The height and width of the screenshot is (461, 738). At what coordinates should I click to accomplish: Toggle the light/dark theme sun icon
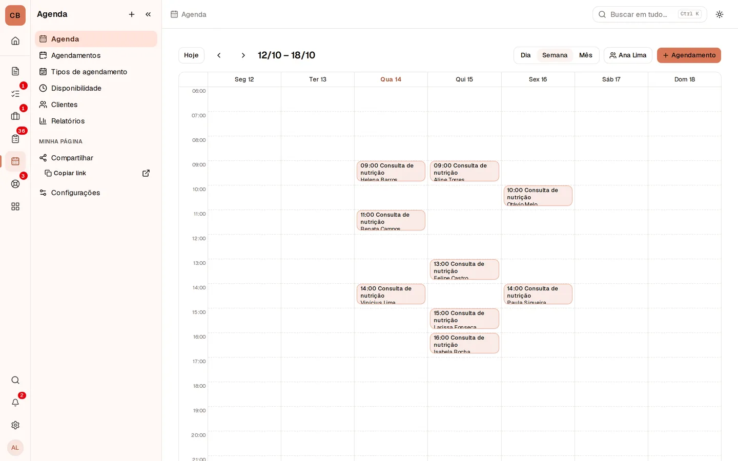pyautogui.click(x=720, y=14)
